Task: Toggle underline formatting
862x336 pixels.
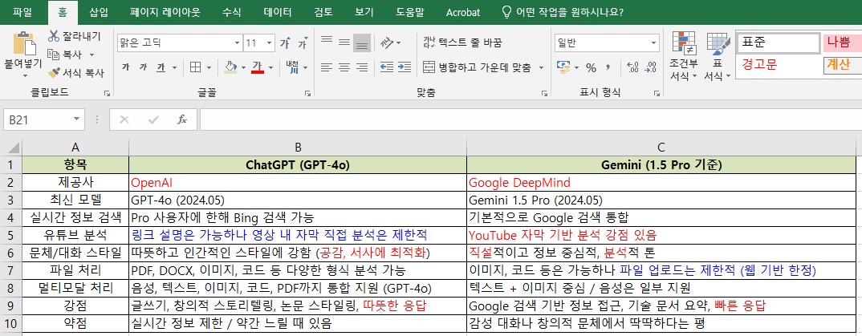Action: (161, 67)
